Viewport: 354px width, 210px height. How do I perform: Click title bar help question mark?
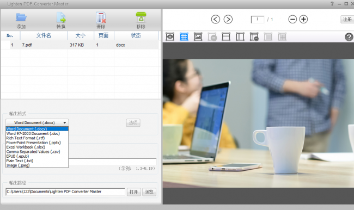(x=332, y=4)
